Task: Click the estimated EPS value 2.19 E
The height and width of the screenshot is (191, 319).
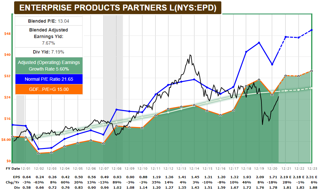Action: [x=285, y=177]
